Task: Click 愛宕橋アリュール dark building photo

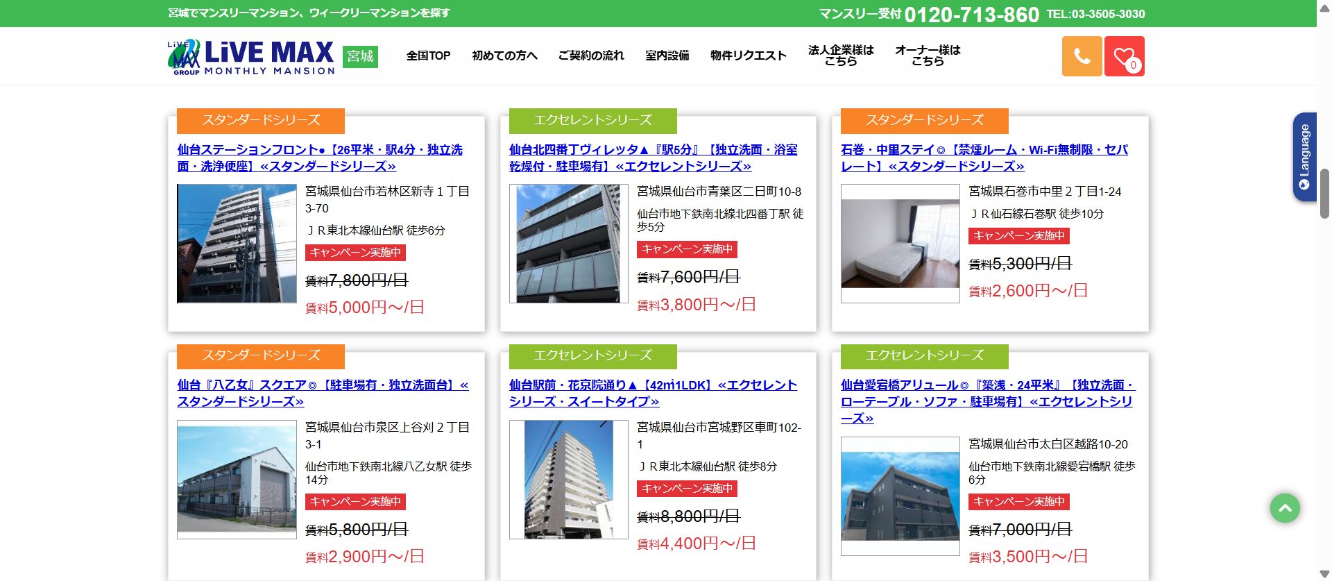Action: pos(900,496)
